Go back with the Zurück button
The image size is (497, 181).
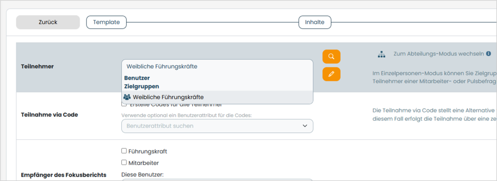click(x=48, y=22)
